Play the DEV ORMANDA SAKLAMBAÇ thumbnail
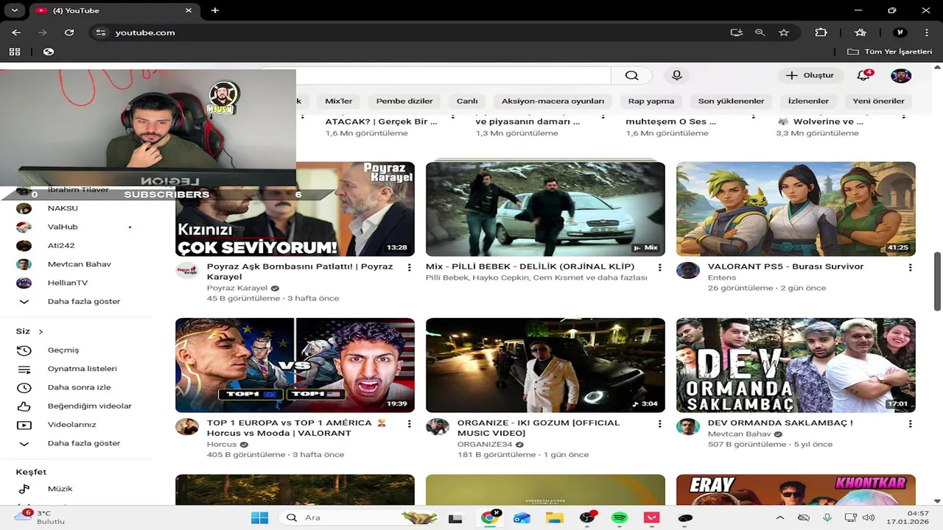The image size is (943, 530). (x=796, y=365)
